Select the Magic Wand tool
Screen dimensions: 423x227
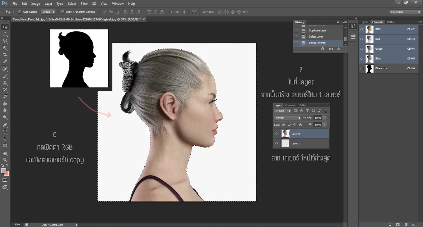pos(5,48)
